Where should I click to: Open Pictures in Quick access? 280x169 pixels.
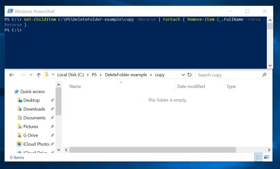click(31, 127)
